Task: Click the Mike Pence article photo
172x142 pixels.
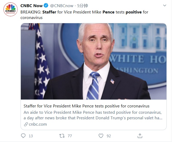Action: 94,61
